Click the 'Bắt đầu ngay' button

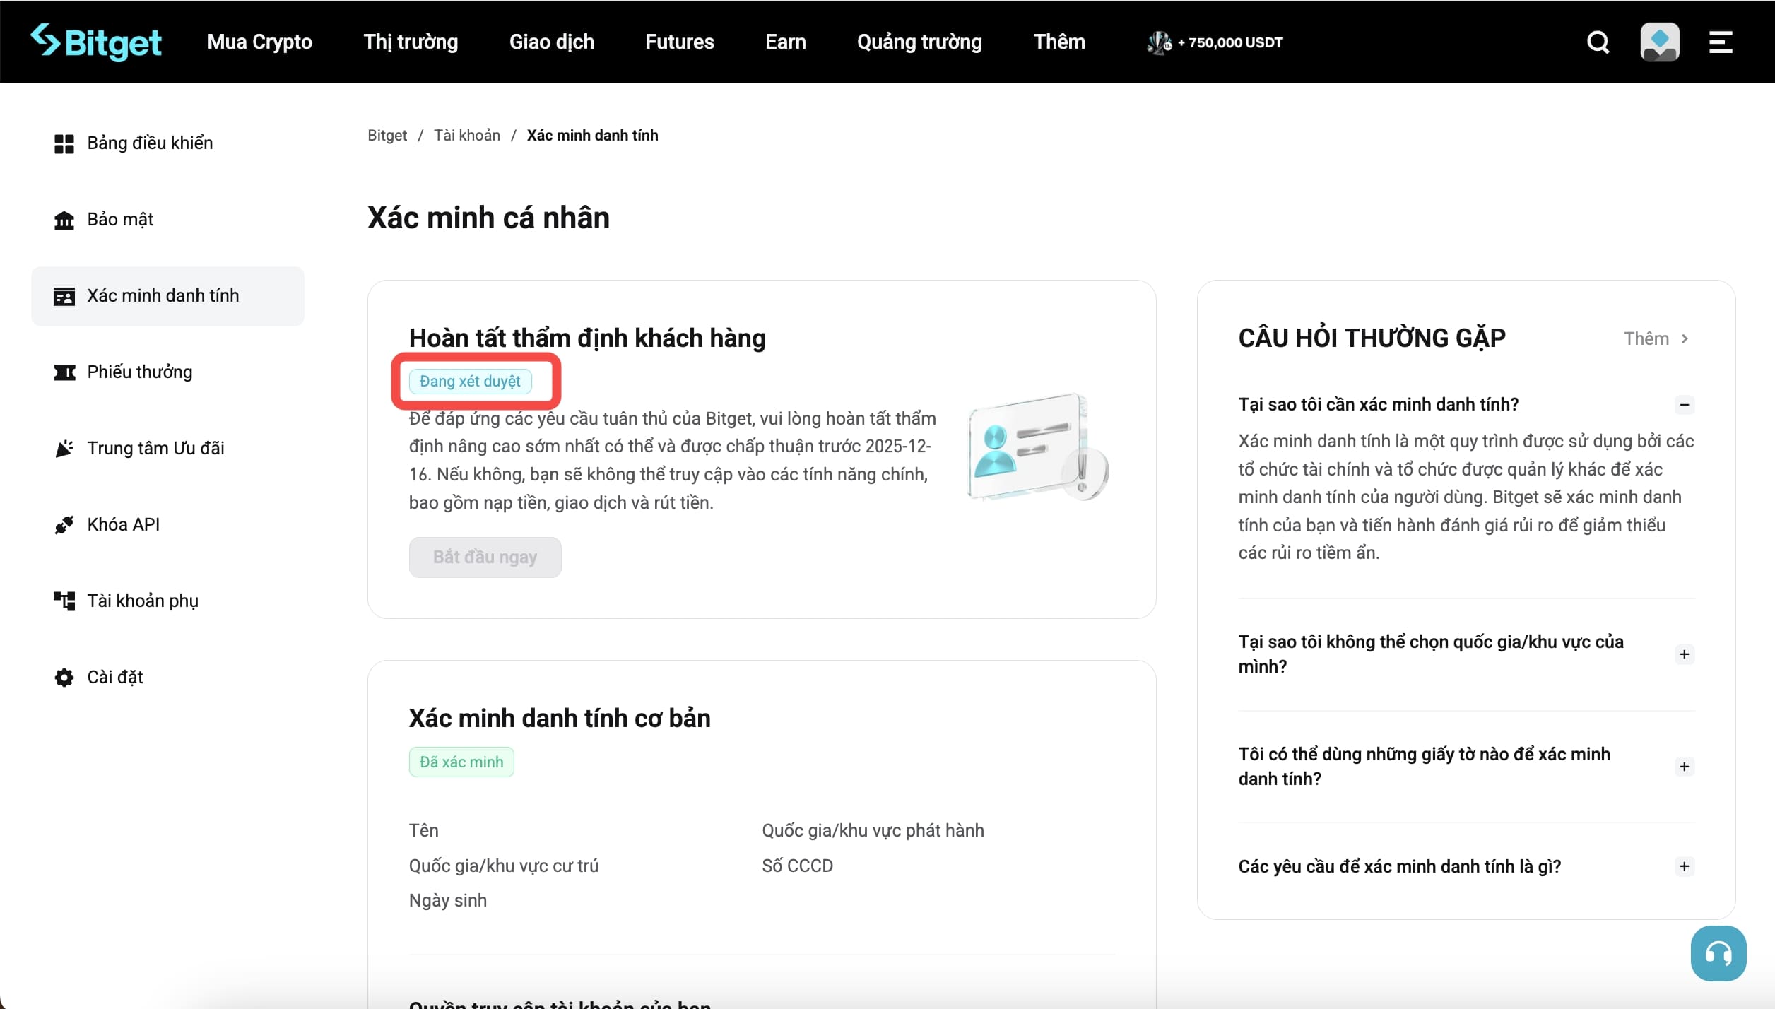click(x=485, y=557)
